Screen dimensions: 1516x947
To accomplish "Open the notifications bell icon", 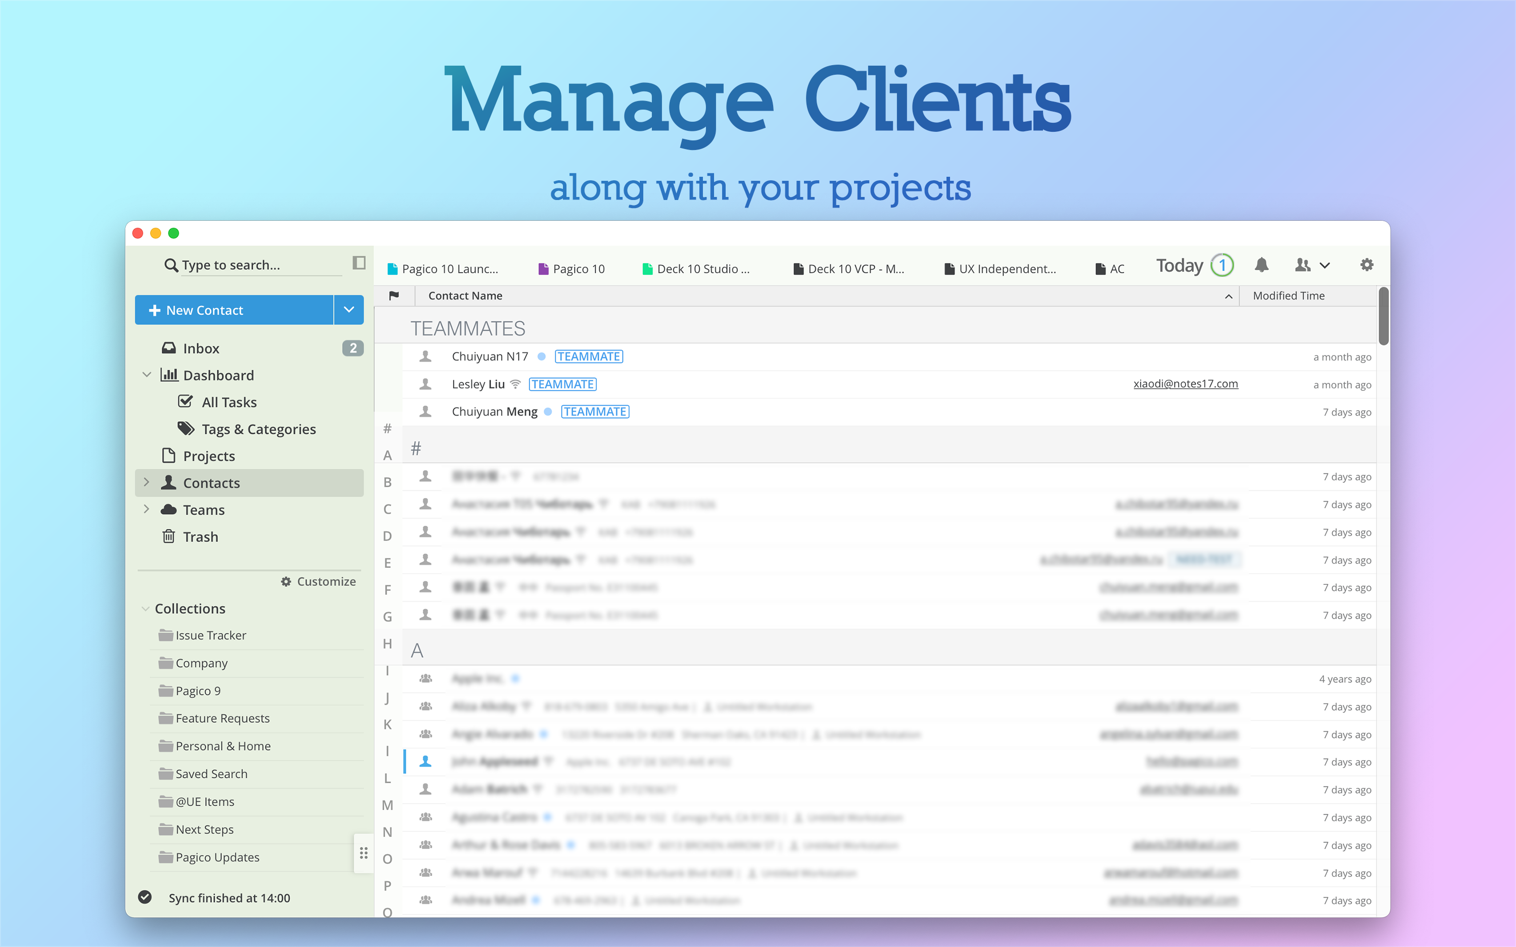I will click(x=1262, y=265).
